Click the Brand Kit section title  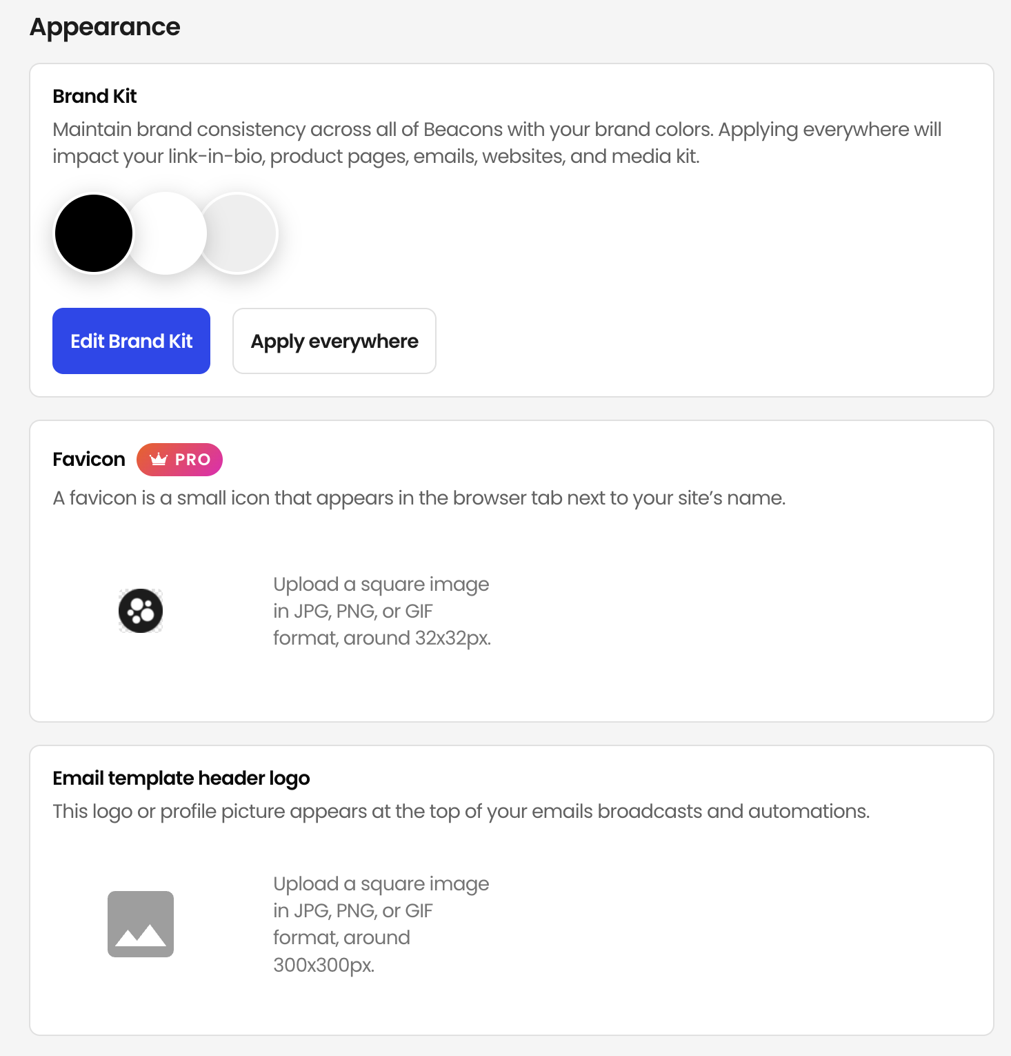(94, 96)
